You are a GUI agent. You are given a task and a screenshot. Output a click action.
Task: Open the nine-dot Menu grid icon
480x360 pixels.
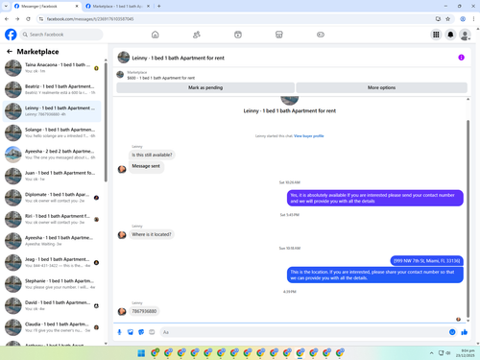pyautogui.click(x=436, y=35)
